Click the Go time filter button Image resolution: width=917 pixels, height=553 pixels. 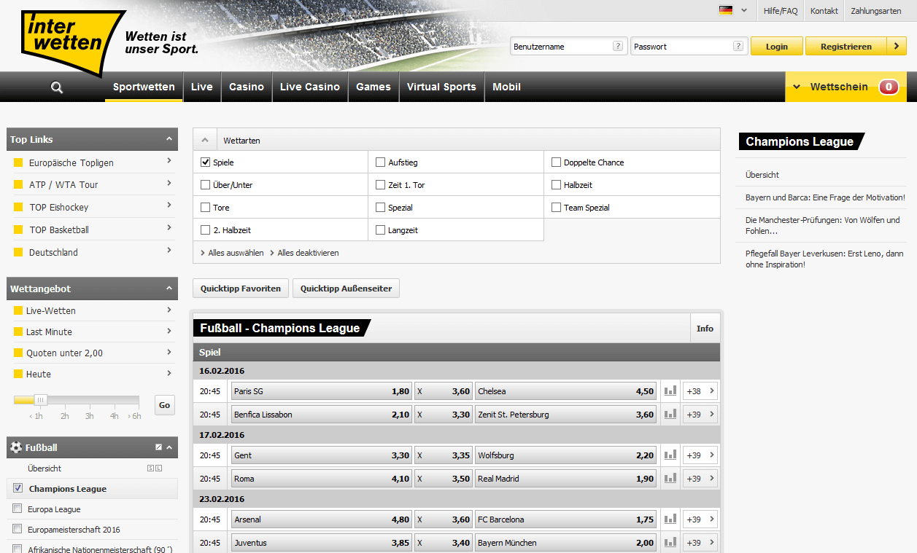[x=165, y=405]
